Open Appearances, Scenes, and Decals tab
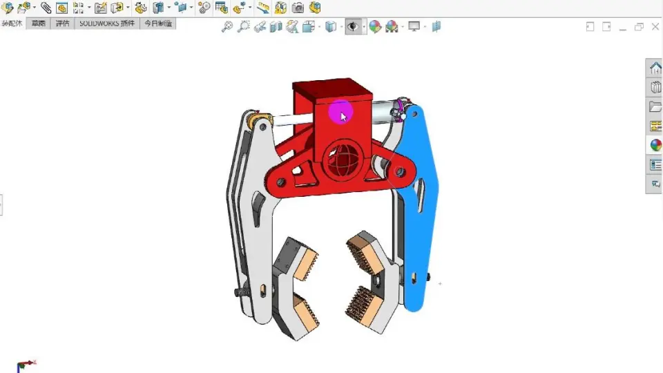Screen dimensions: 663x373 pos(655,145)
